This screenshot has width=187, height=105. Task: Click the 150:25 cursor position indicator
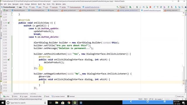point(140,99)
